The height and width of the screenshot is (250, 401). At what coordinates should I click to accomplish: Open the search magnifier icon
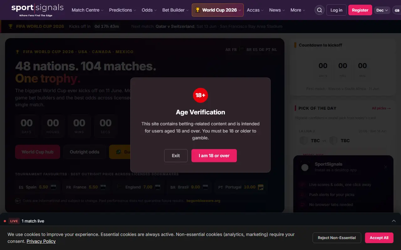[320, 10]
